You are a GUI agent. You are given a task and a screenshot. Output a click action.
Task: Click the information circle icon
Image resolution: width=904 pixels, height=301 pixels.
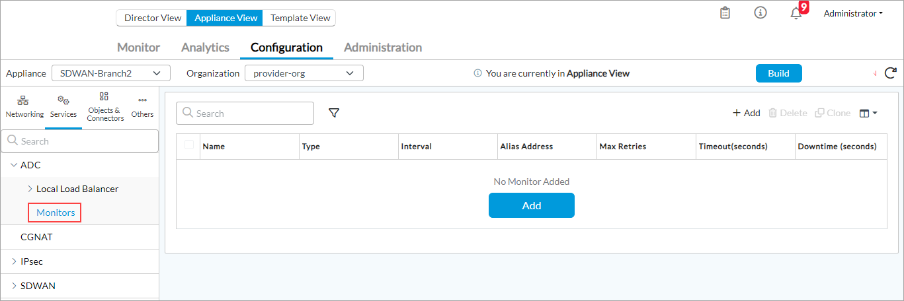click(x=760, y=13)
